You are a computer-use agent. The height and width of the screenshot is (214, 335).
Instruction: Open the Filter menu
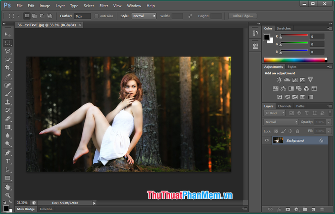104,6
